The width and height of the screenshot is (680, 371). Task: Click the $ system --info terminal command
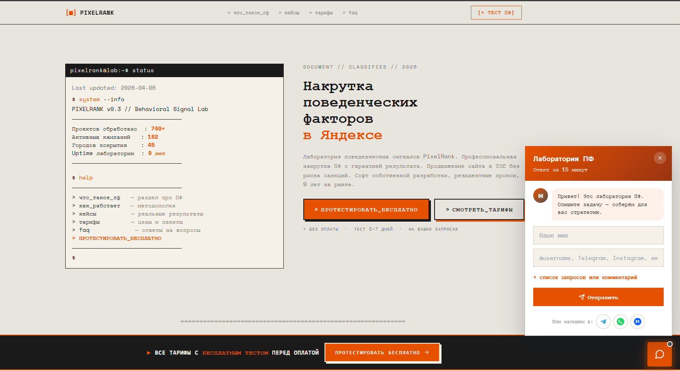click(98, 99)
